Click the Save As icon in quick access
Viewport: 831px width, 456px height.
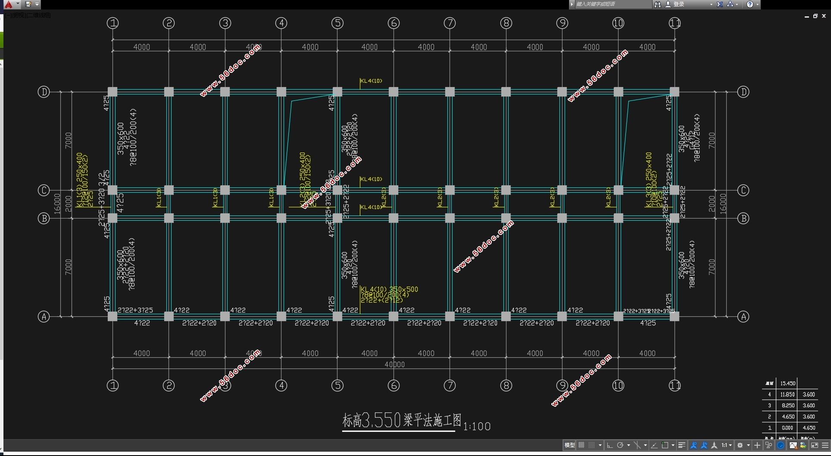point(28,4)
